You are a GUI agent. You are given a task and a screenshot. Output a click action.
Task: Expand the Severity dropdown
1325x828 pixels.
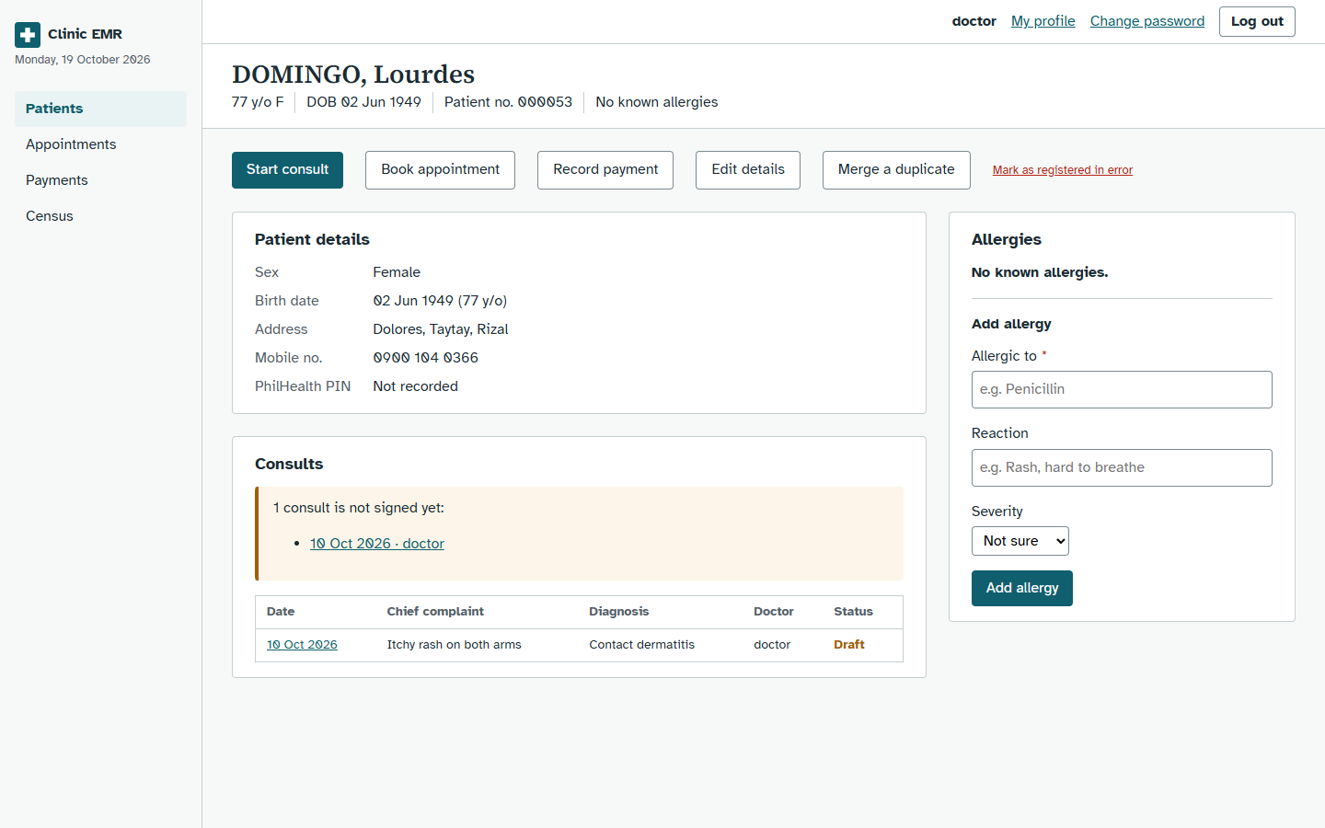1020,541
